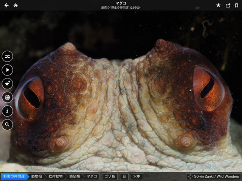Tap the ゴゾ島 tag

110,176
